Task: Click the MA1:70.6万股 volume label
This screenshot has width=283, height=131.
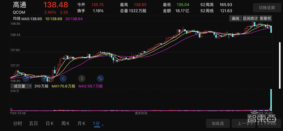Action: (x=63, y=86)
